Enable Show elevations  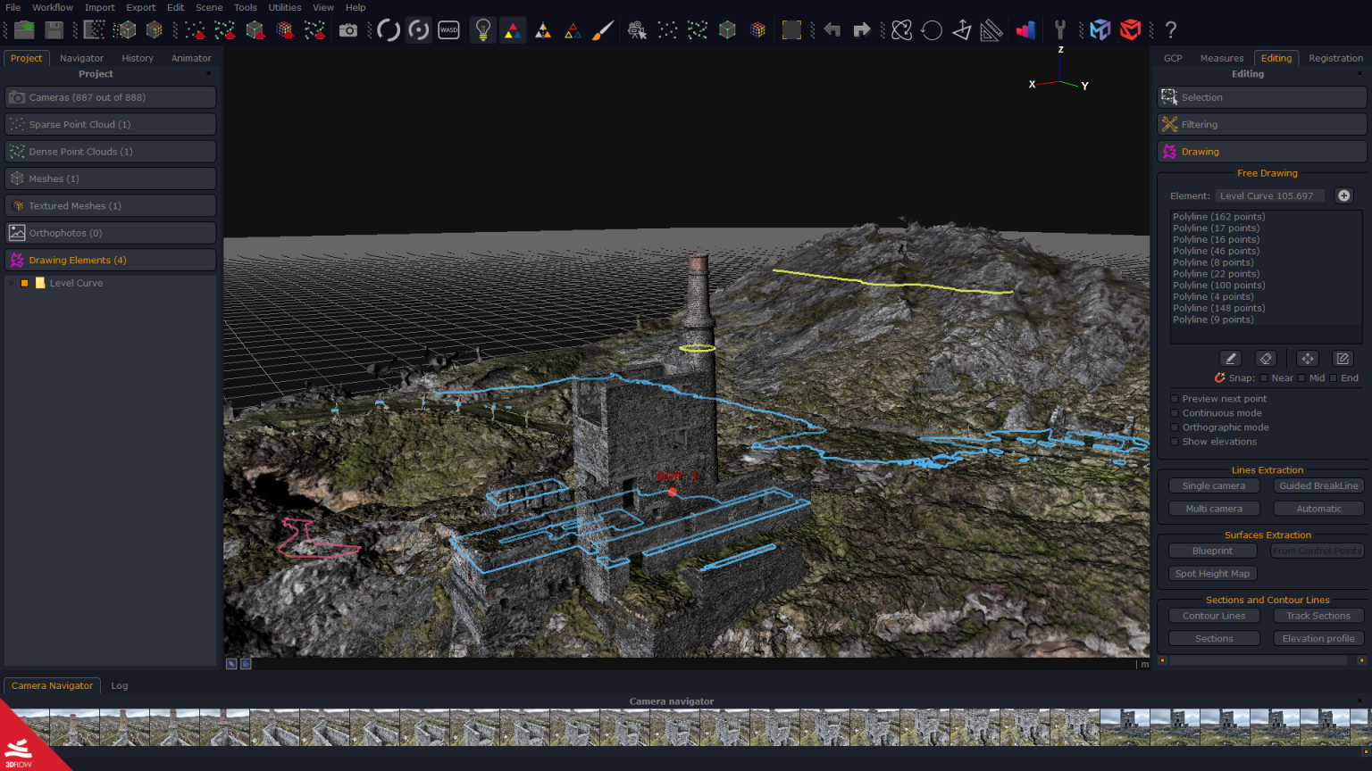point(1174,442)
